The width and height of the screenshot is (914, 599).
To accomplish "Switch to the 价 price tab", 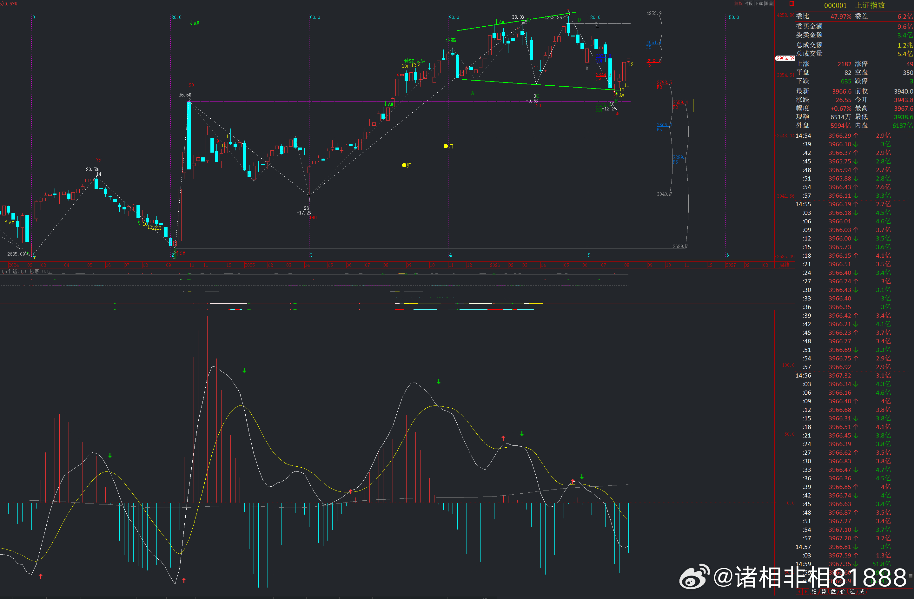I will coord(843,591).
